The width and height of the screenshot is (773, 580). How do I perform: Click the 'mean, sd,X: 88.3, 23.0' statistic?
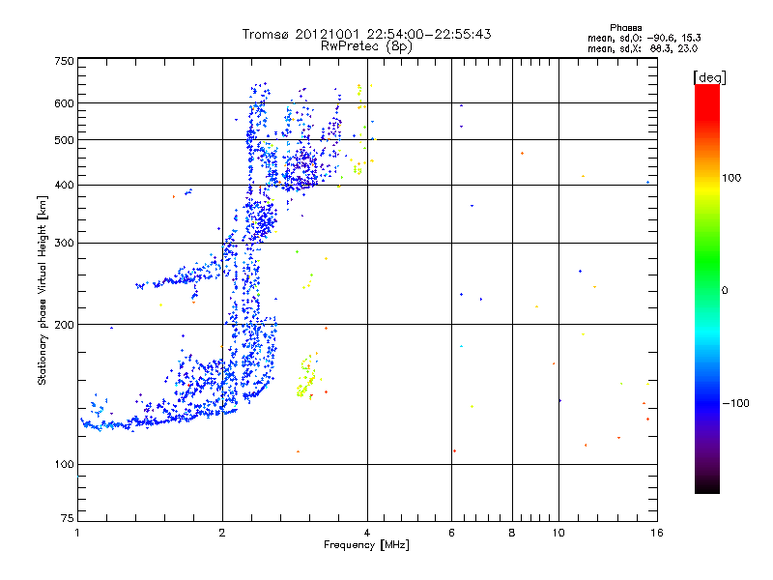[x=643, y=48]
